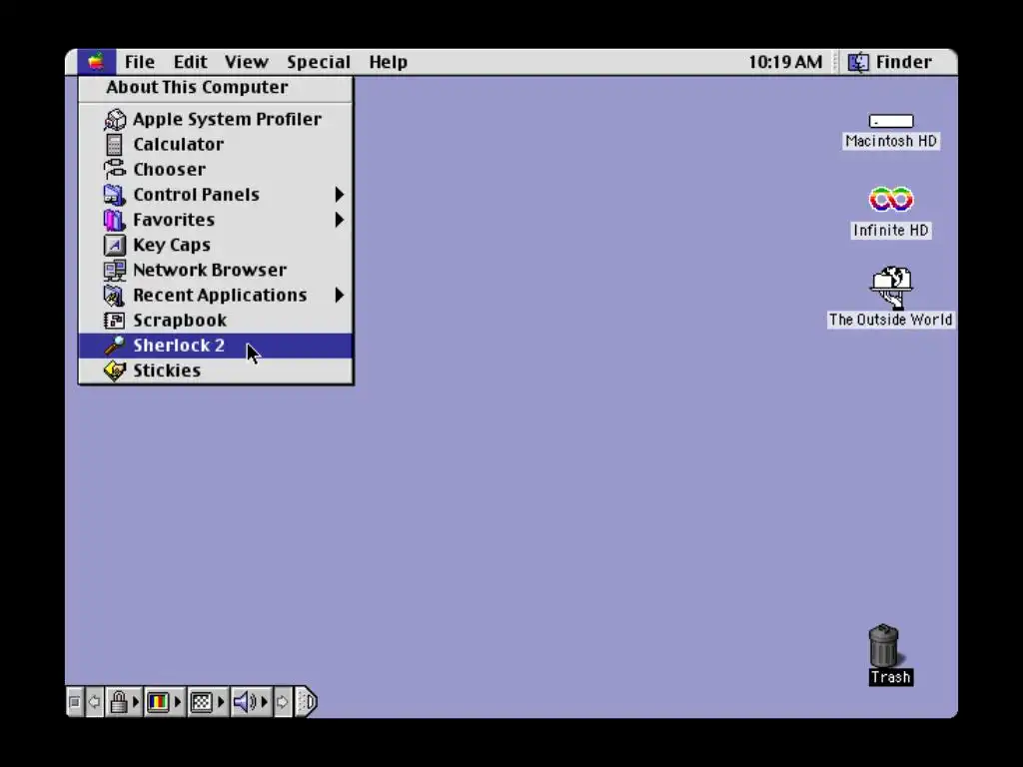Click the Control Strip left scroll arrow
The width and height of the screenshot is (1023, 767).
95,702
